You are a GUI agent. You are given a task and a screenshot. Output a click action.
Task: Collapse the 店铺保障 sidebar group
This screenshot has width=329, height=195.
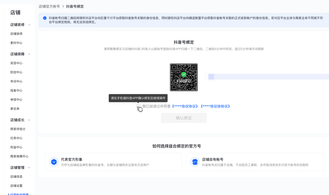29,54
